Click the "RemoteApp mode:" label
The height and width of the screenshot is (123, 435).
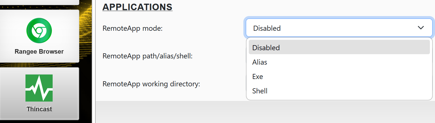point(132,28)
